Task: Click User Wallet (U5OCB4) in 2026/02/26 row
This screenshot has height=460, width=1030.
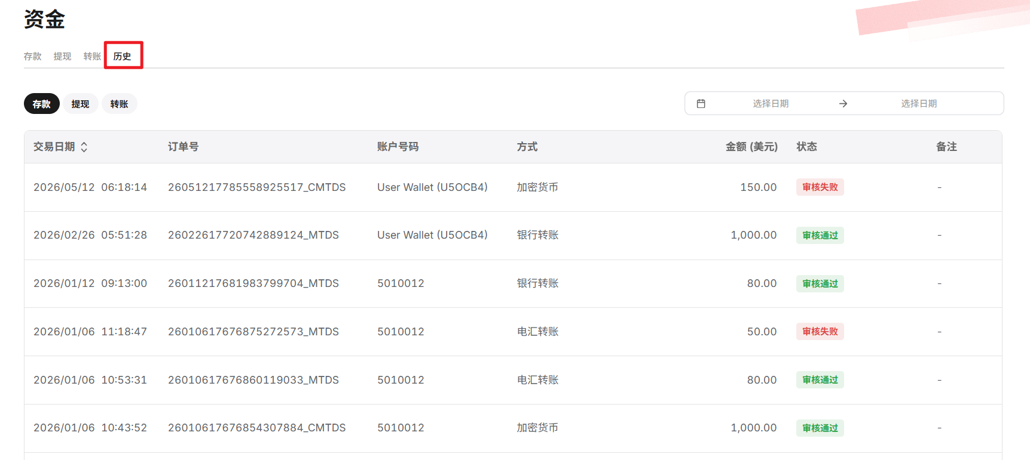Action: (432, 235)
